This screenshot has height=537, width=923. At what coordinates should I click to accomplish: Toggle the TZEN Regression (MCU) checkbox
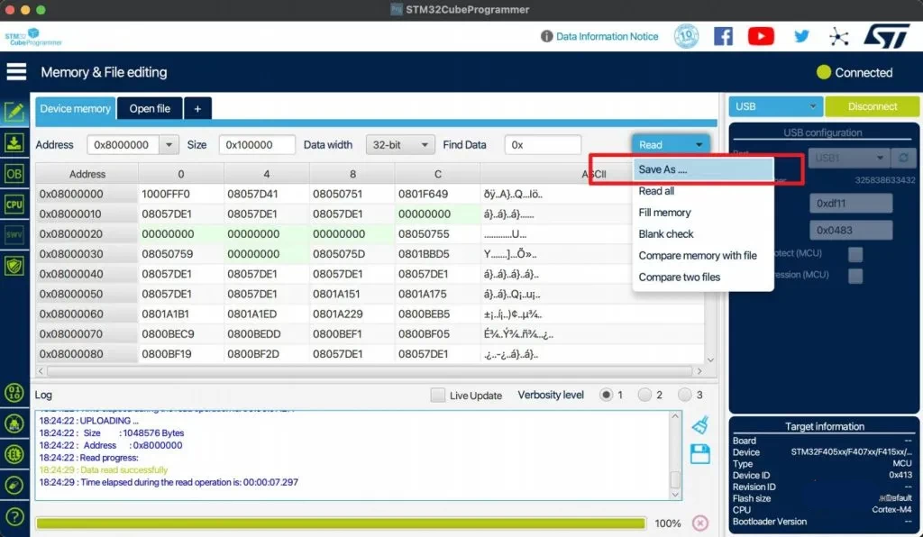pyautogui.click(x=855, y=276)
